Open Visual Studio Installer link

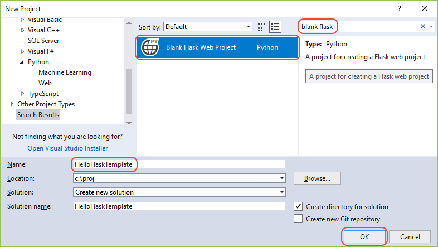67,148
